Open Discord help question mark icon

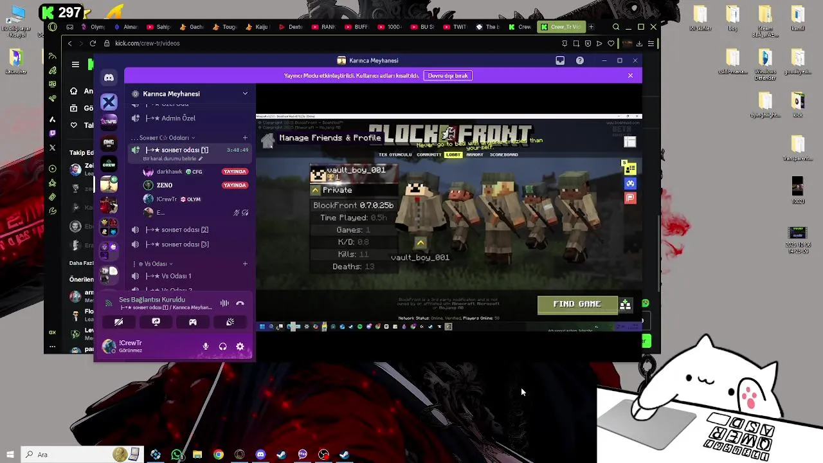pyautogui.click(x=580, y=60)
